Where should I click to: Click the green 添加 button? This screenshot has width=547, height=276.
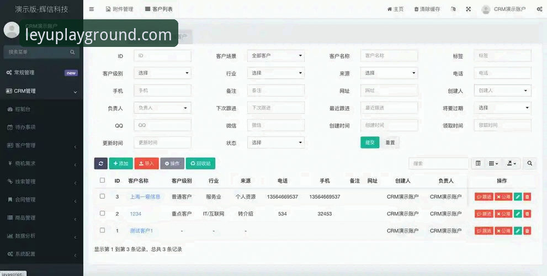point(121,163)
